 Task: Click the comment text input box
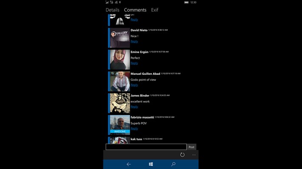[146, 147]
